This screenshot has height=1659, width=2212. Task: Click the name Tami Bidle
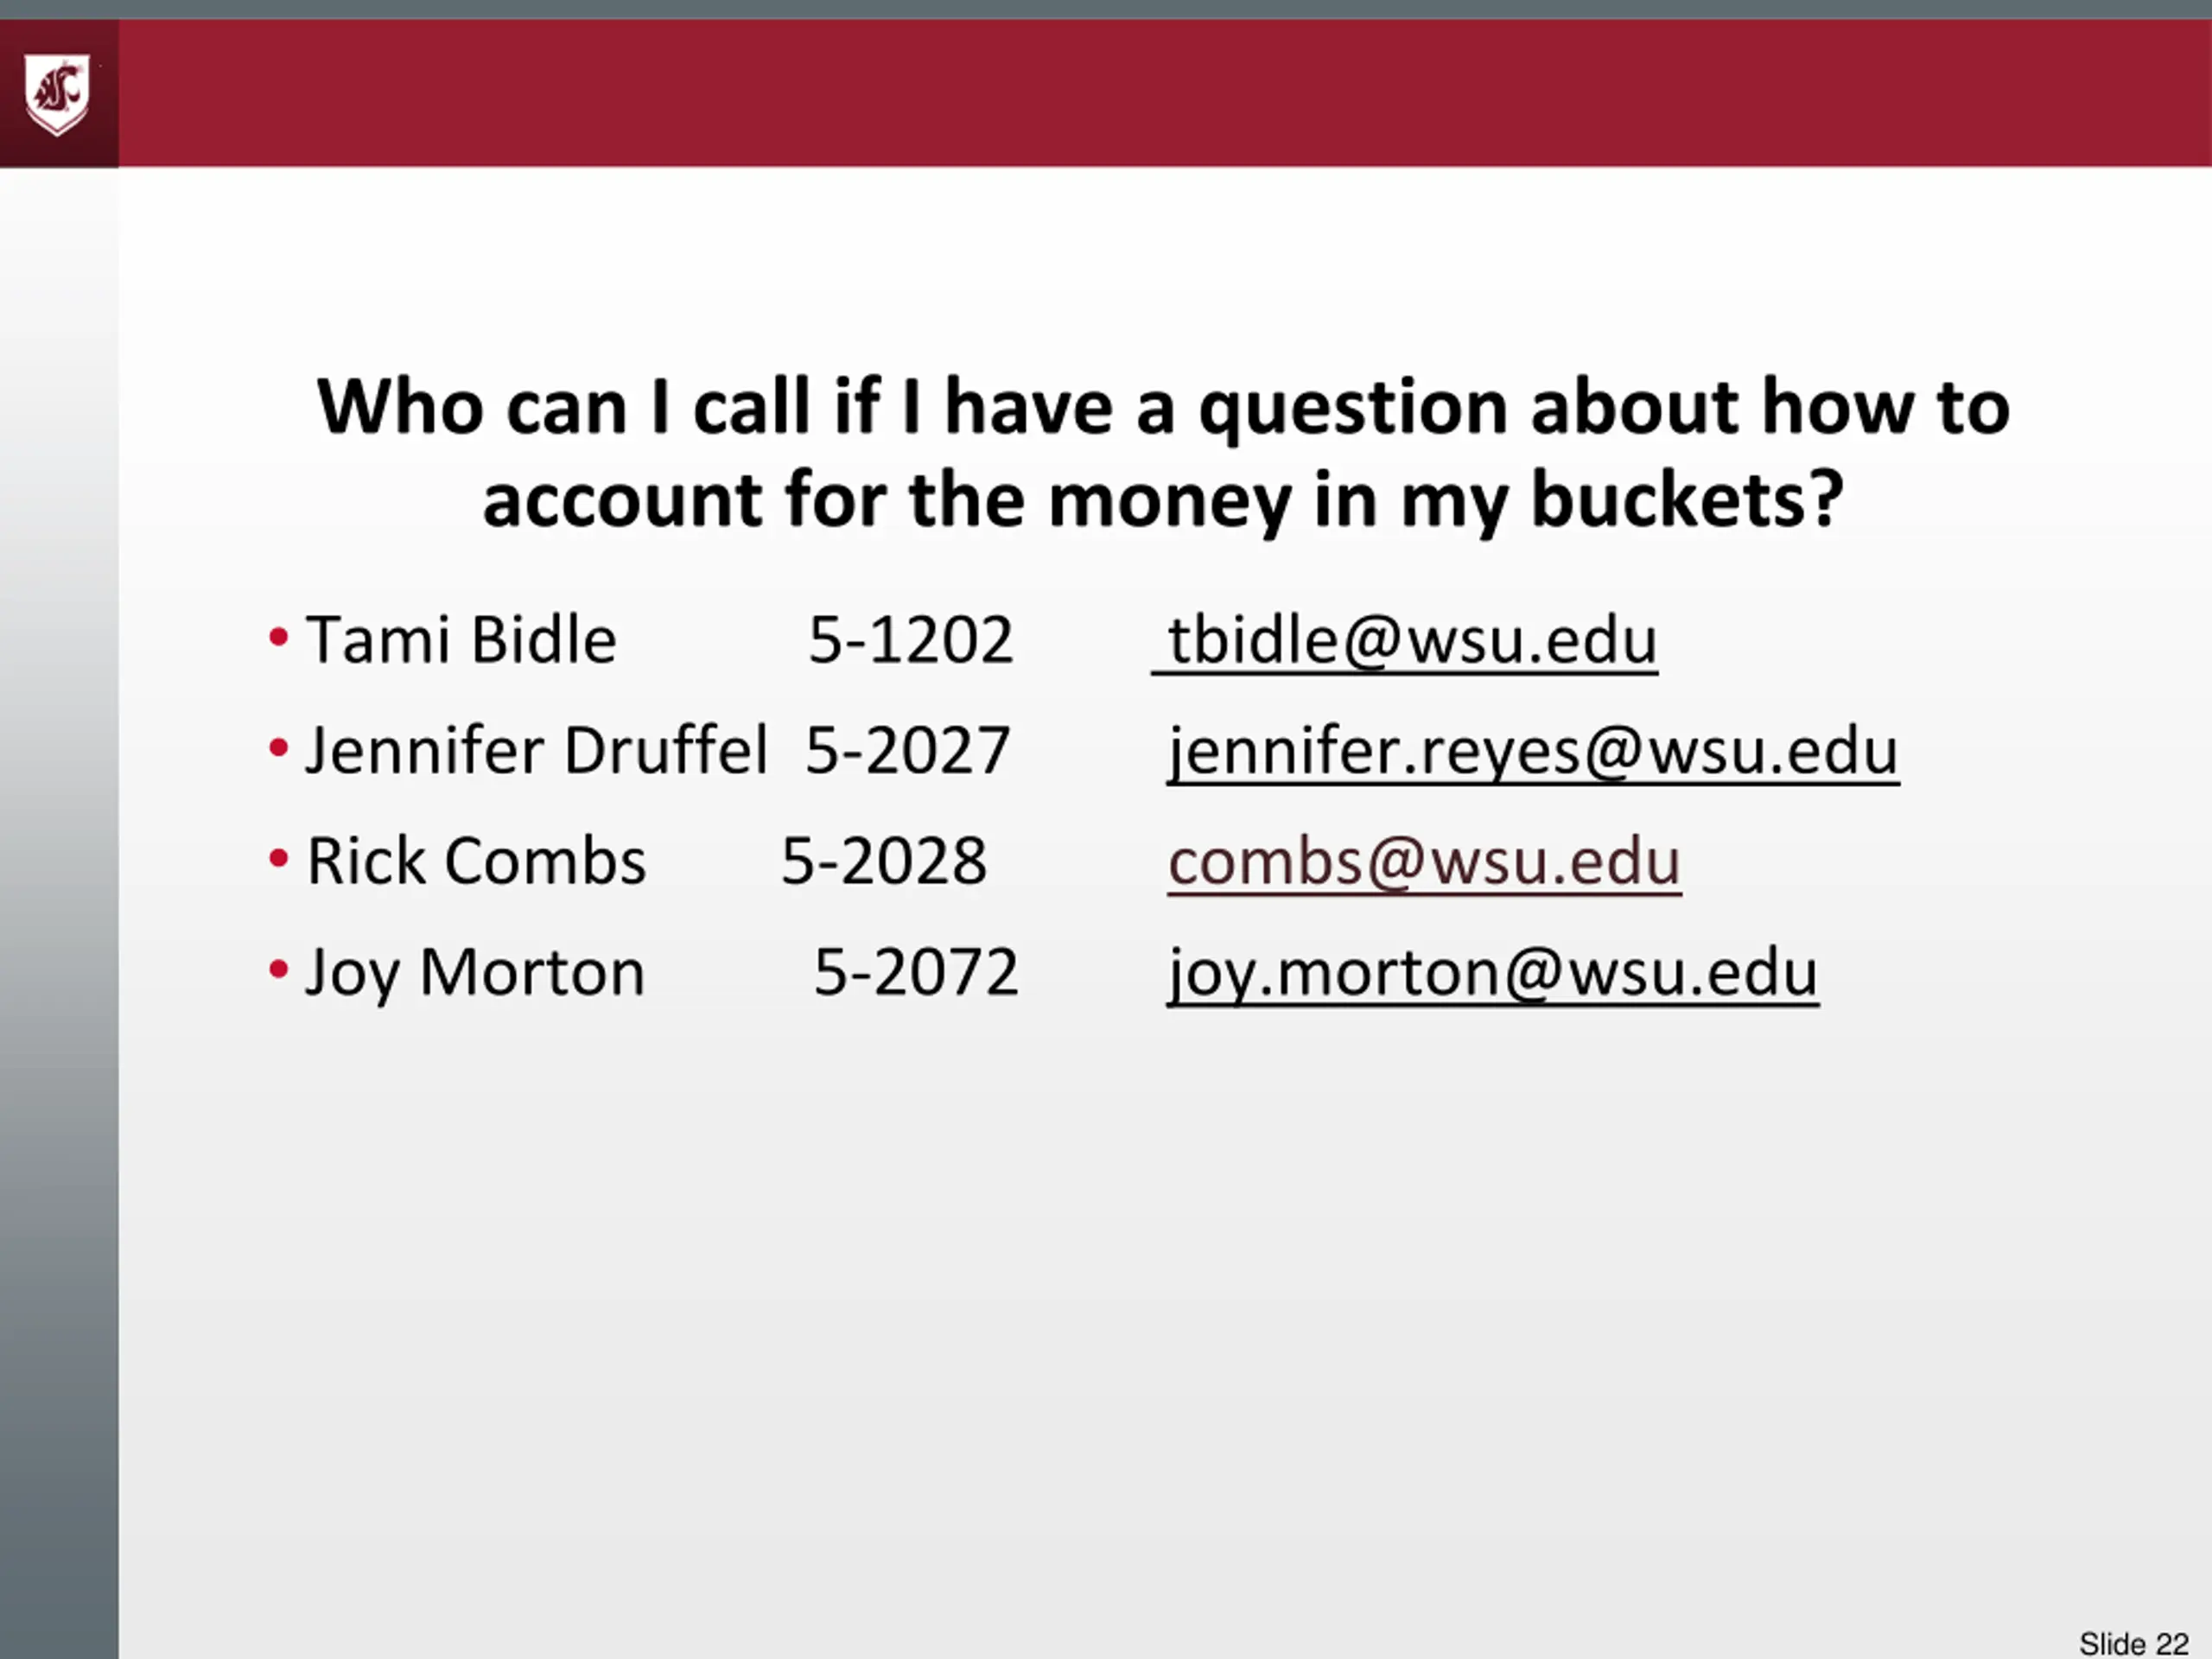(x=461, y=640)
